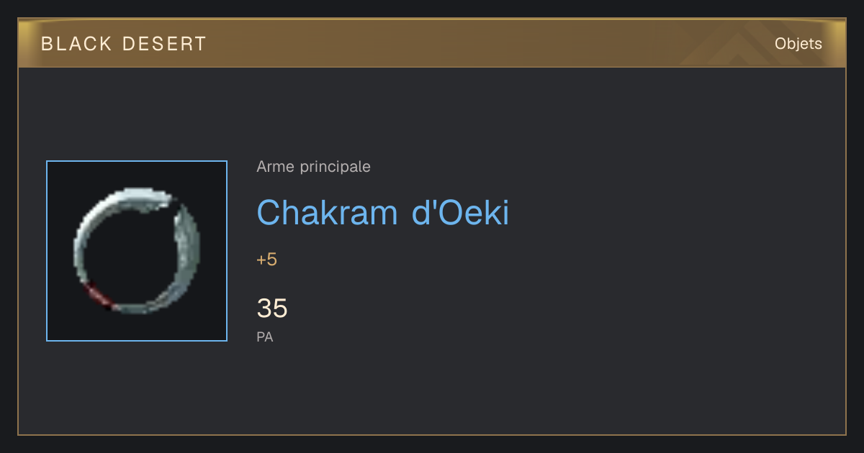Click the gold header banner center
The width and height of the screenshot is (864, 453).
432,43
